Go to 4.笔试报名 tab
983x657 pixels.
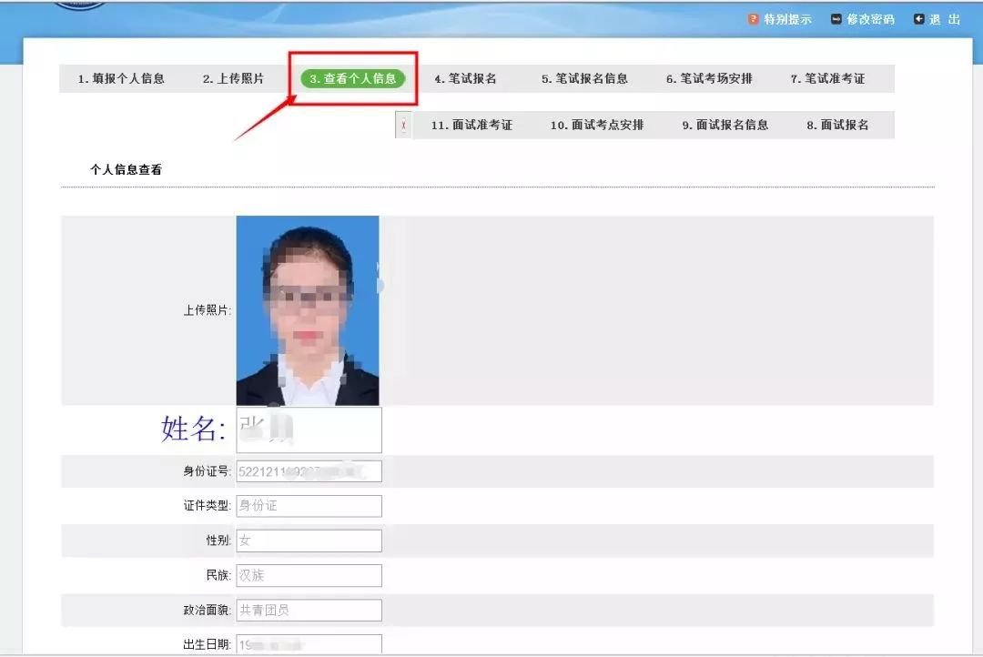coord(465,79)
